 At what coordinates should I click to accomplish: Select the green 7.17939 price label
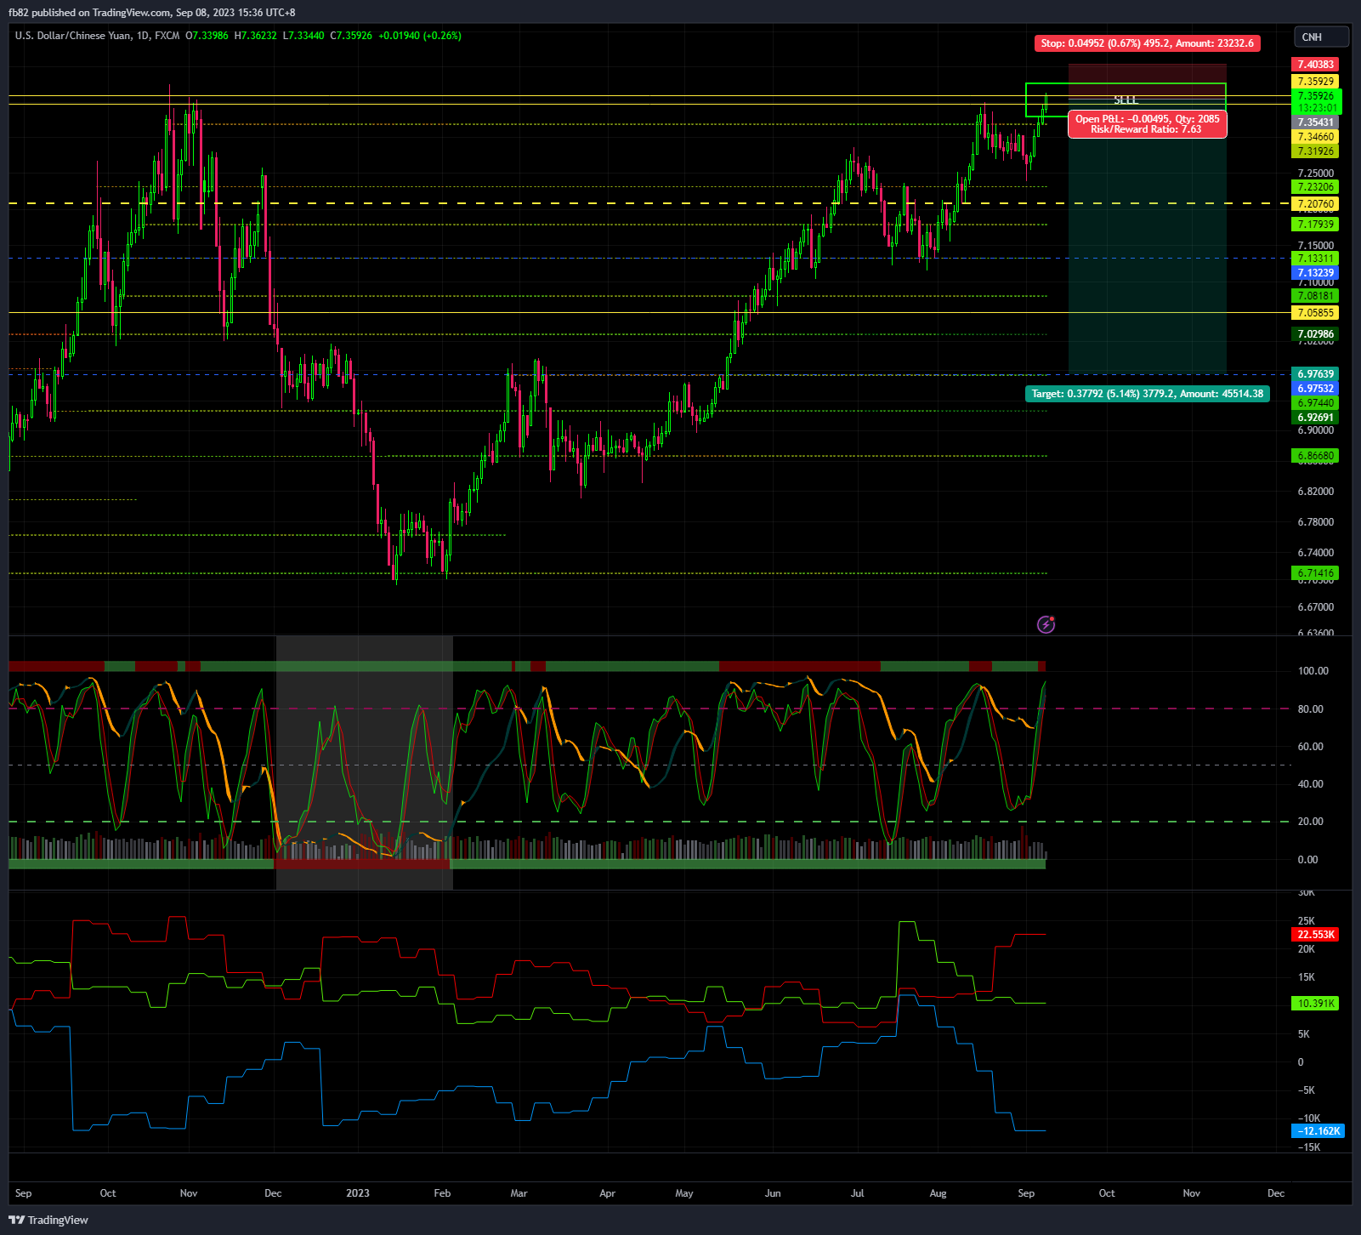(x=1316, y=225)
